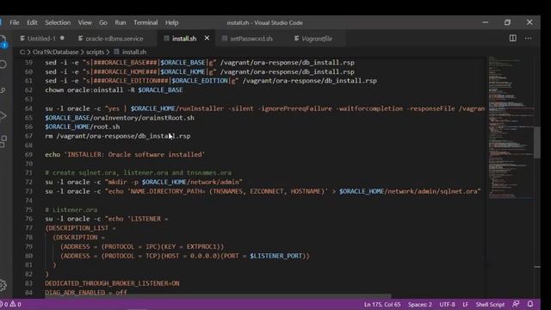
Task: Click the vertical editor scrollbar thumb
Action: tap(537, 142)
